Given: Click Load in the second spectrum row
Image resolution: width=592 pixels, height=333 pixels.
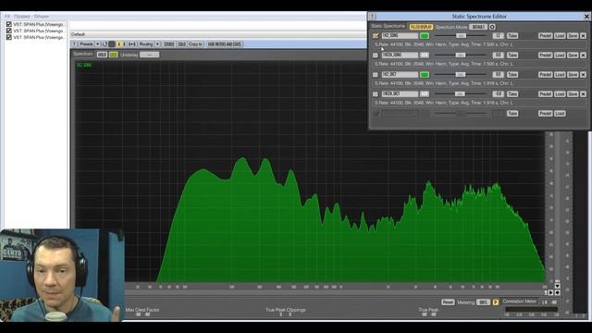Looking at the screenshot, I should click(560, 55).
